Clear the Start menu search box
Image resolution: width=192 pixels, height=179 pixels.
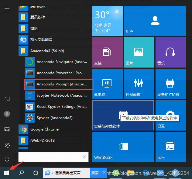tap(84, 157)
